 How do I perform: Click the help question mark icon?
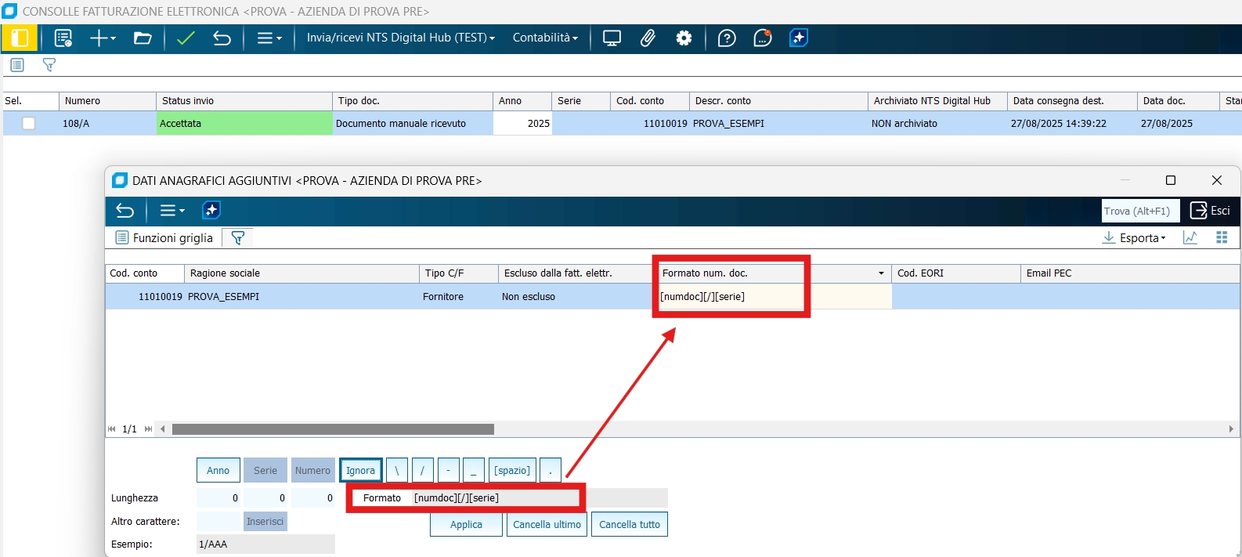click(x=727, y=38)
